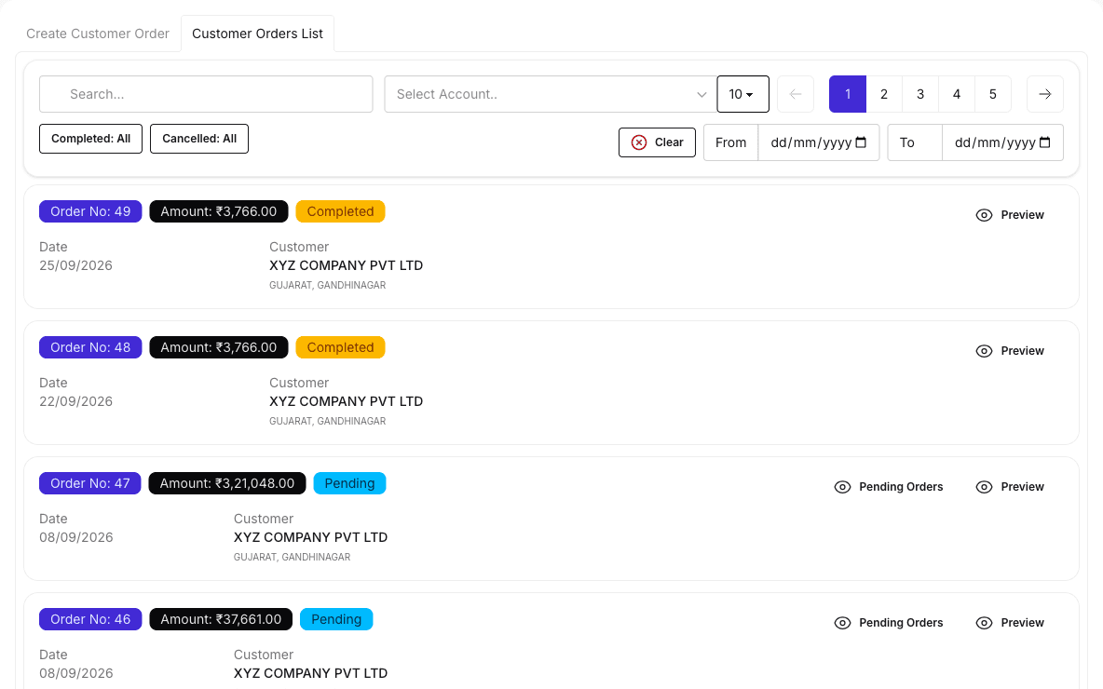Clear the filters with Clear button
Screen dimensions: 1103x689
[657, 142]
